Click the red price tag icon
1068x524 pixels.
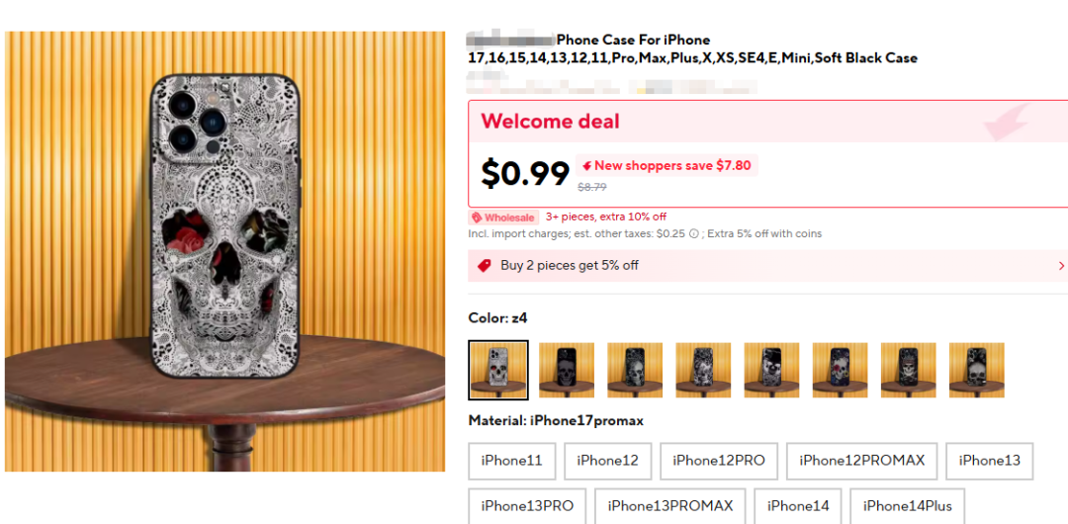click(485, 266)
